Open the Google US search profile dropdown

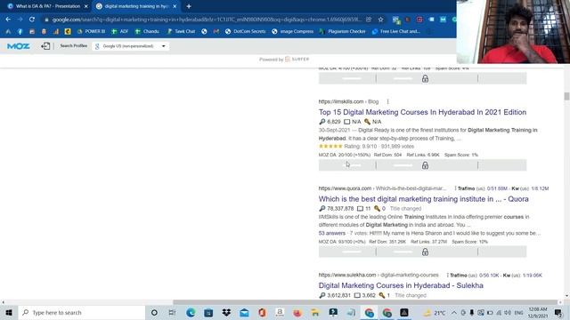click(131, 46)
